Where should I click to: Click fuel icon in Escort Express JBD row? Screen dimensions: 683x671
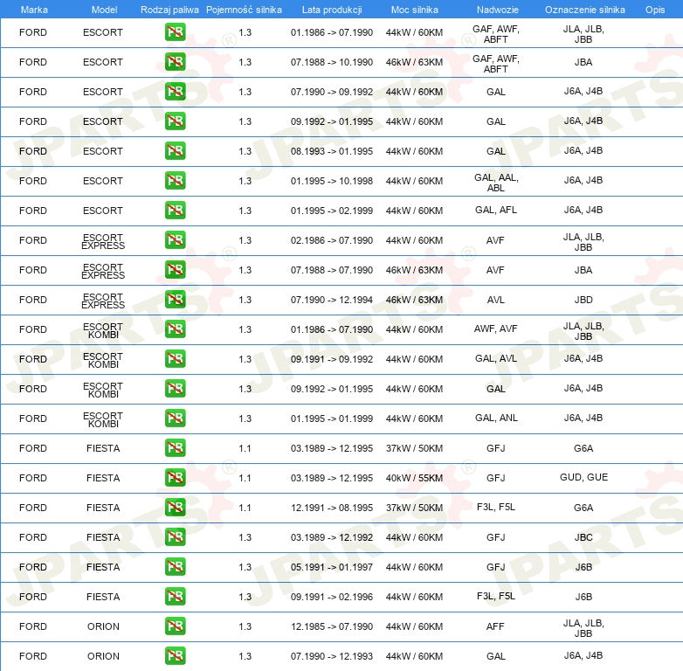pyautogui.click(x=175, y=300)
